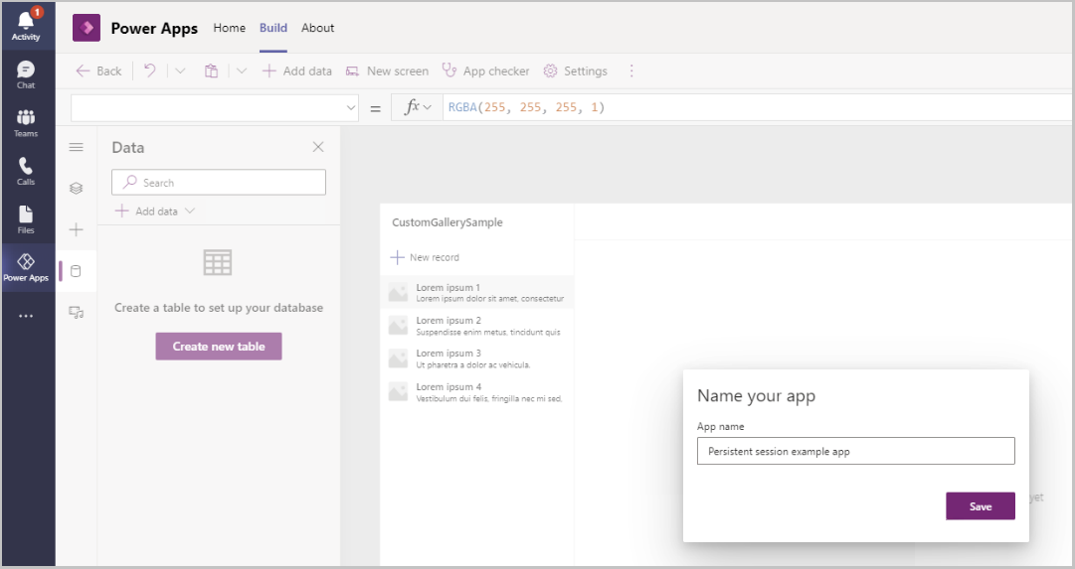Image resolution: width=1075 pixels, height=569 pixels.
Task: Close the Data panel
Action: (x=318, y=147)
